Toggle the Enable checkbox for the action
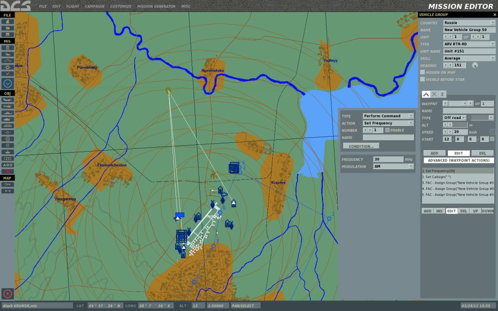Viewport: 498px width, 311px height. [387, 130]
